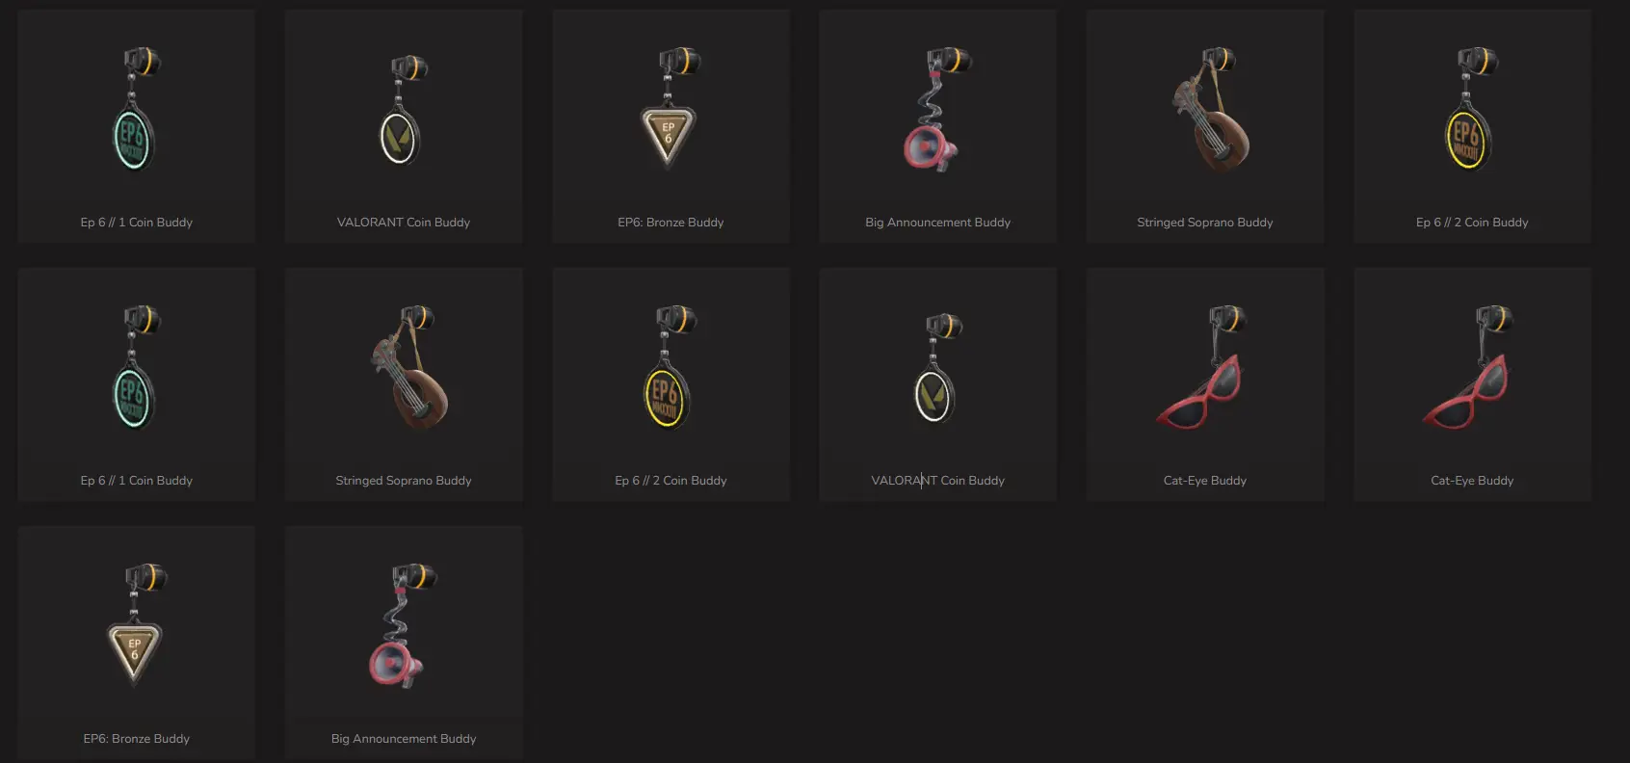Choose the top-row EP6: Bronze Buddy triangle icon
The width and height of the screenshot is (1630, 763).
pyautogui.click(x=671, y=109)
